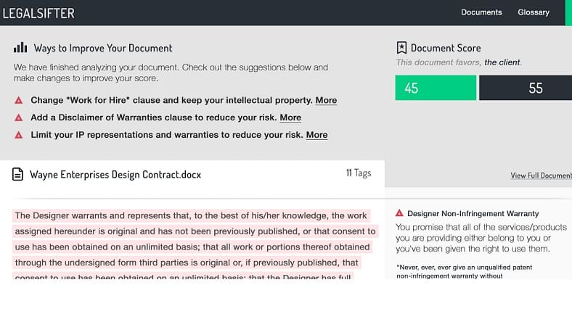Viewport: 572px width, 314px height.
Task: Click the 11 Tags label
Action: click(358, 173)
